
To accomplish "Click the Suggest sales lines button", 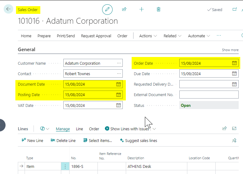I will 138,140.
